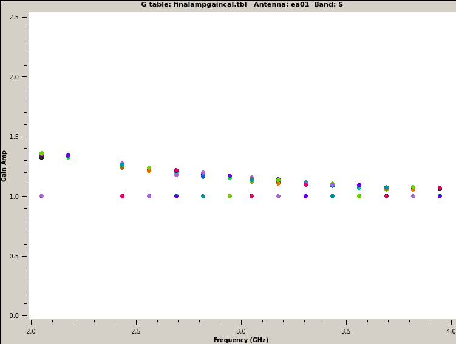
Task: Pick the 3.5 tick label on the frequency axis
Action: [346, 331]
